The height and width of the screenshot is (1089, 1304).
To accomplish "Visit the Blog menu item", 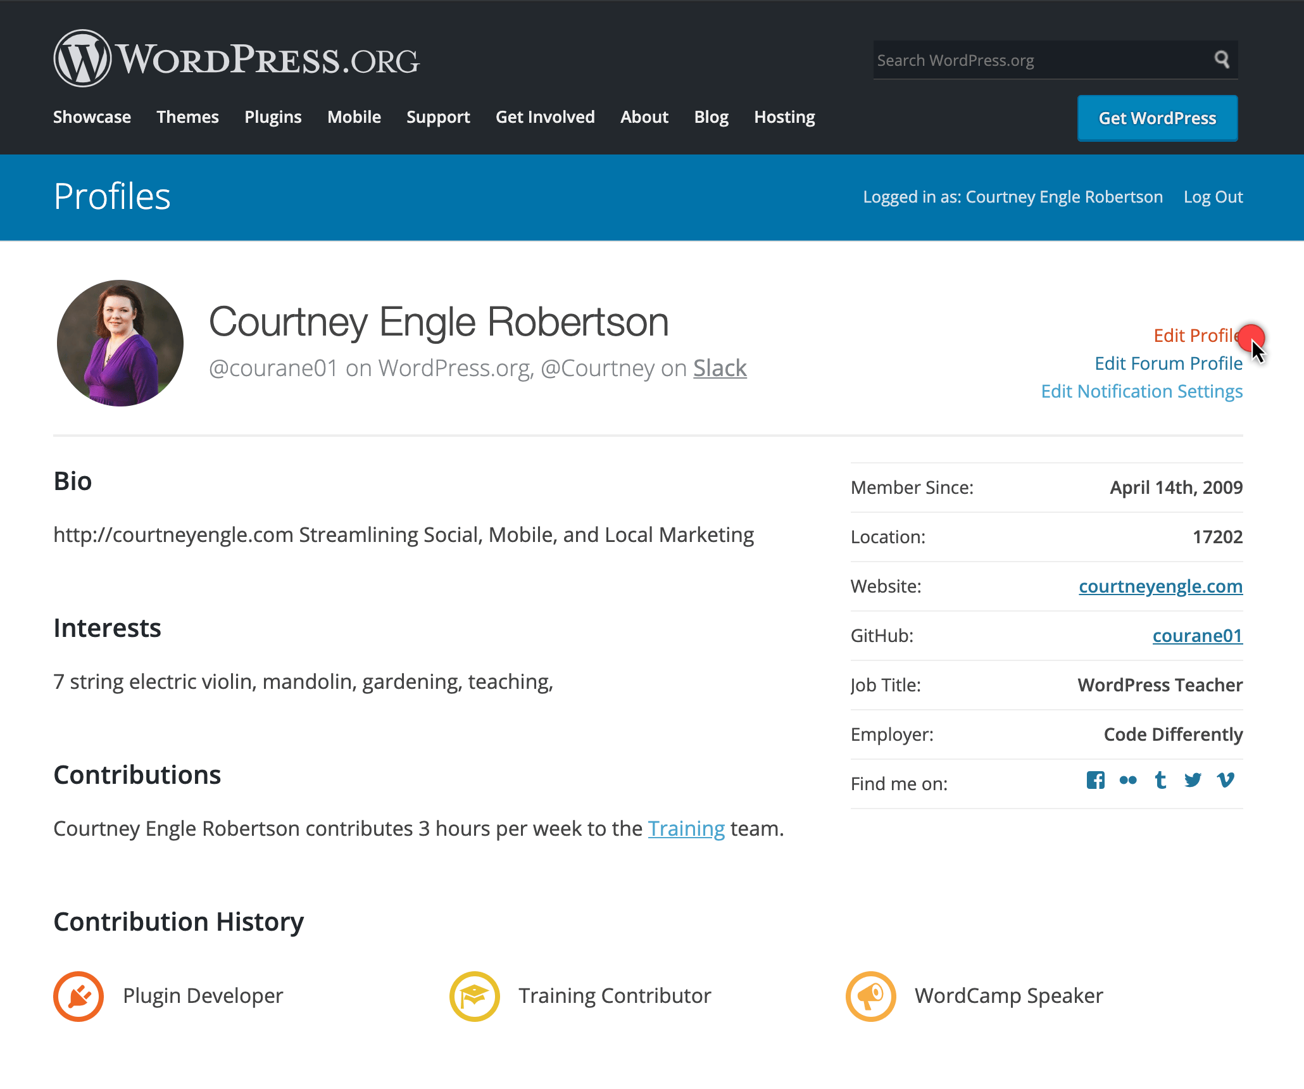I will [711, 117].
